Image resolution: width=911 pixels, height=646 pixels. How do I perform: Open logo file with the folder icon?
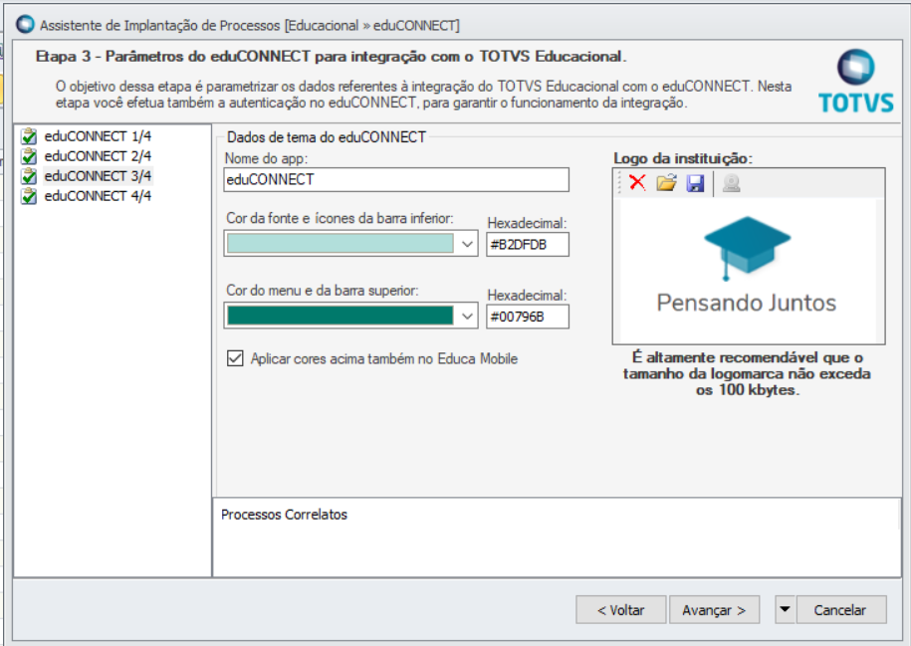[x=666, y=182]
